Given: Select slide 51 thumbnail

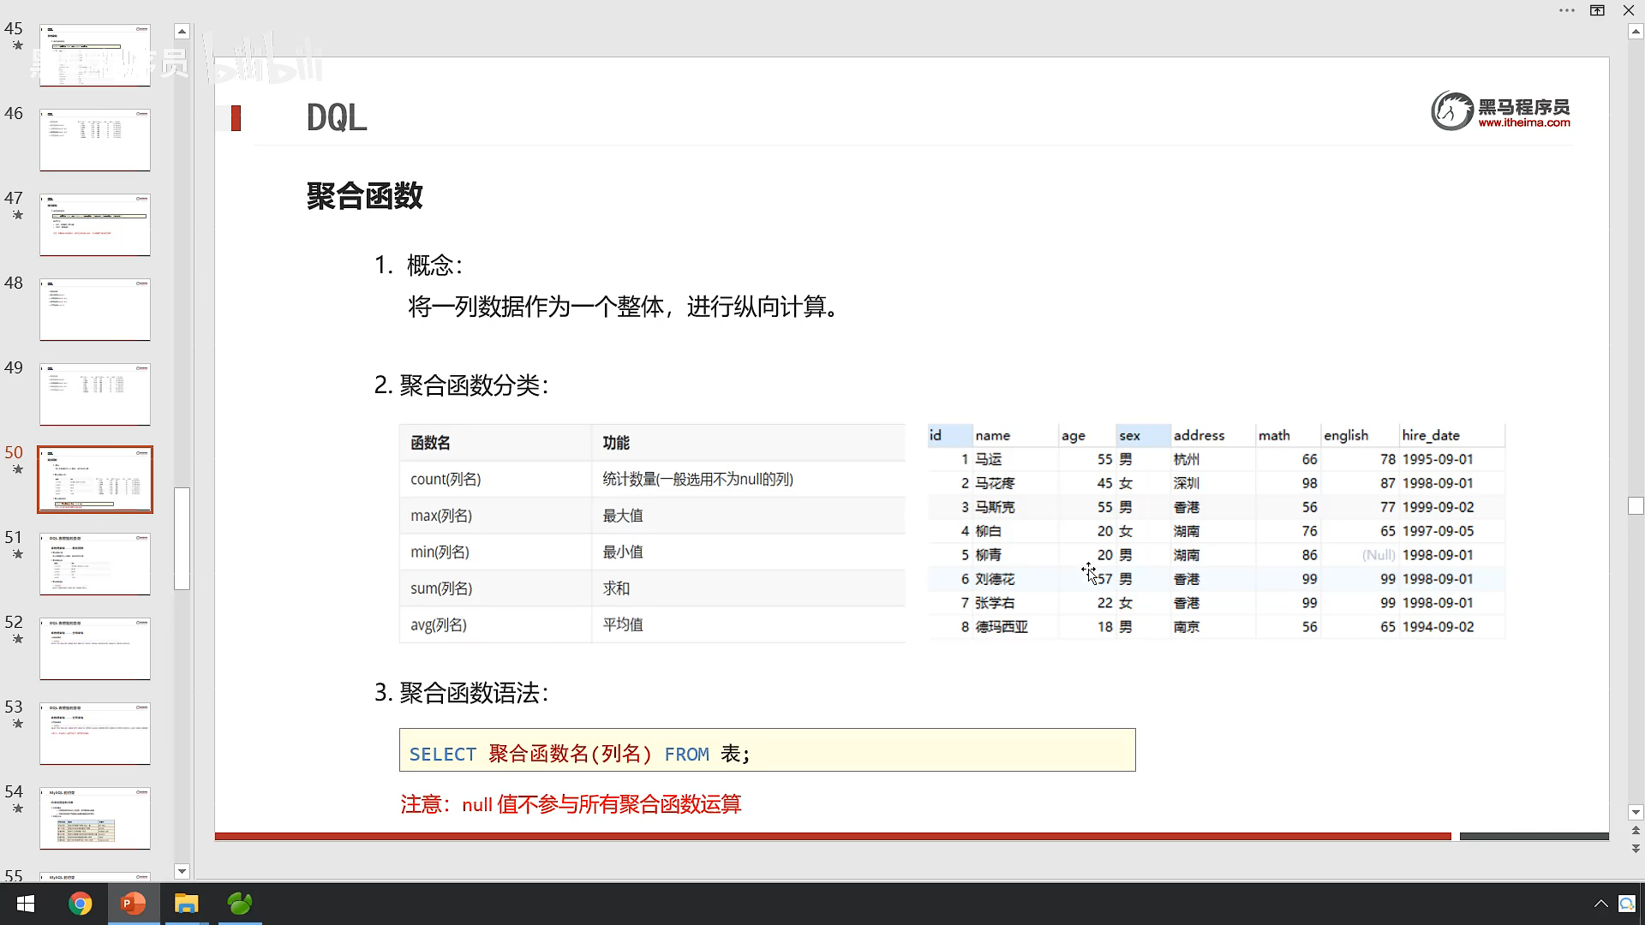Looking at the screenshot, I should pos(95,564).
